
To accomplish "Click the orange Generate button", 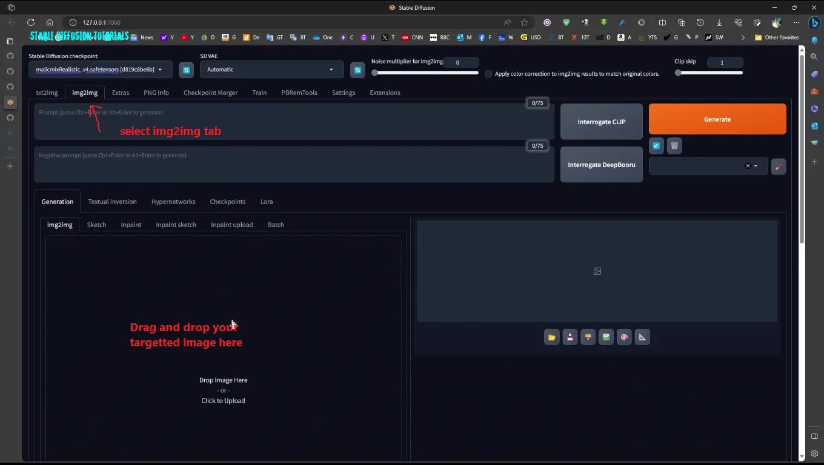I will click(717, 119).
